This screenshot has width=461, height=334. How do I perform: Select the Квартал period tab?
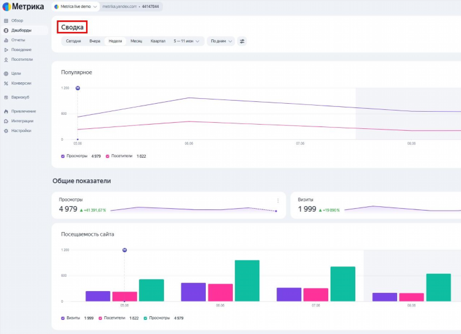pyautogui.click(x=158, y=41)
